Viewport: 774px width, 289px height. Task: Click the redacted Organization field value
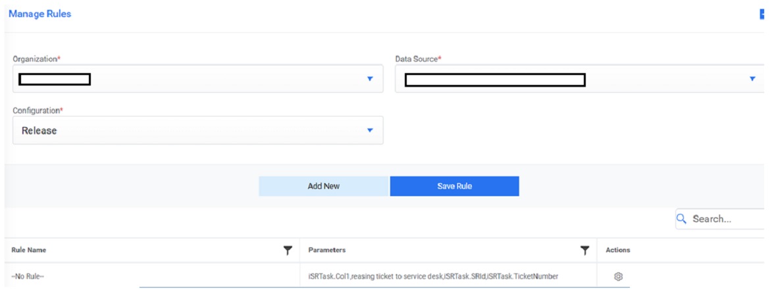coord(55,80)
